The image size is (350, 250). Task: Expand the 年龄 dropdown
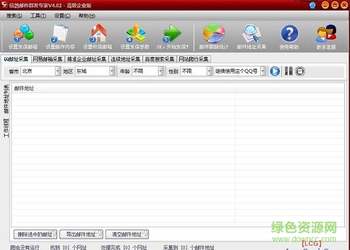coord(160,71)
